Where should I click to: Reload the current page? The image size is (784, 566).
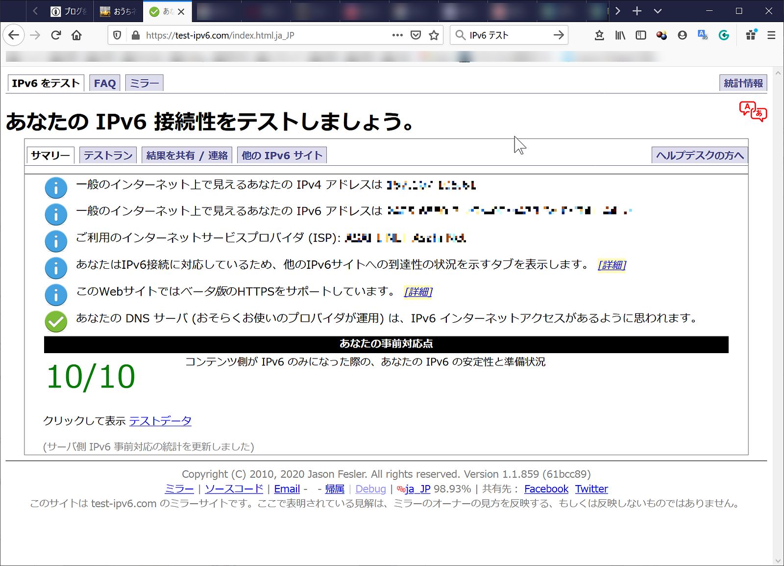(56, 35)
